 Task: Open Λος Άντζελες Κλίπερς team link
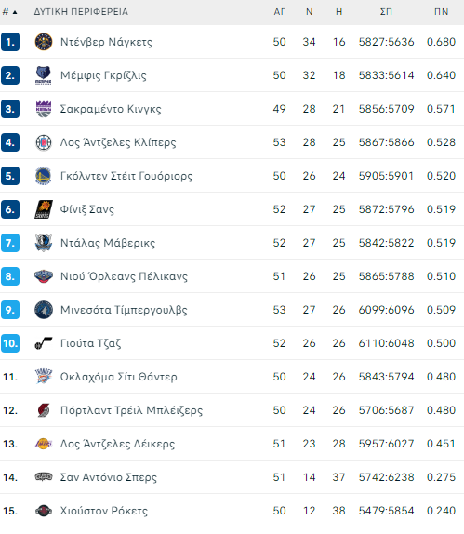point(118,142)
